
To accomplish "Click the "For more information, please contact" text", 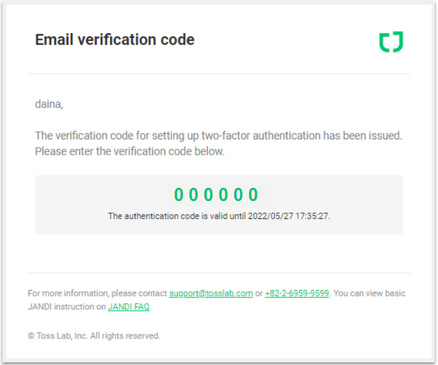I will [97, 293].
